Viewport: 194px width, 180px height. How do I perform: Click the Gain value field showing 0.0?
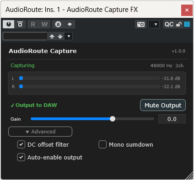coord(172,119)
